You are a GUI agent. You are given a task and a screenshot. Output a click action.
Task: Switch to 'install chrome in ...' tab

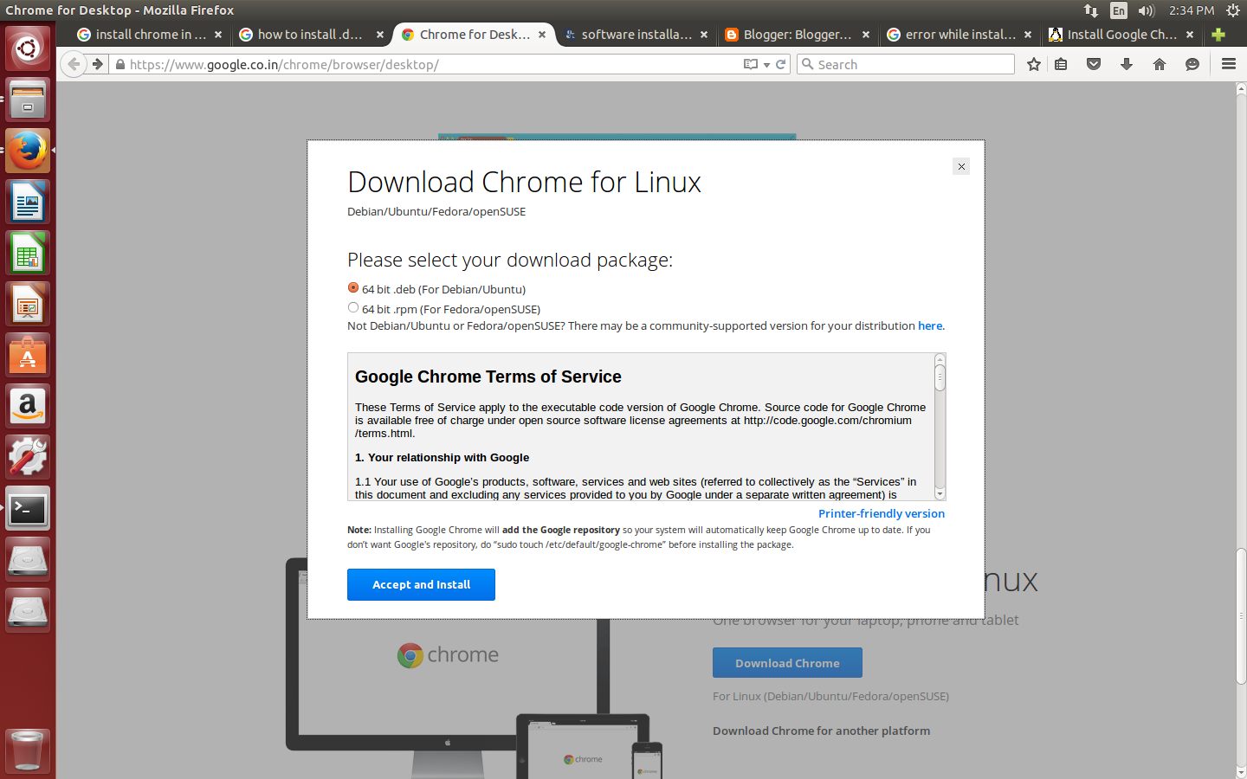point(150,35)
